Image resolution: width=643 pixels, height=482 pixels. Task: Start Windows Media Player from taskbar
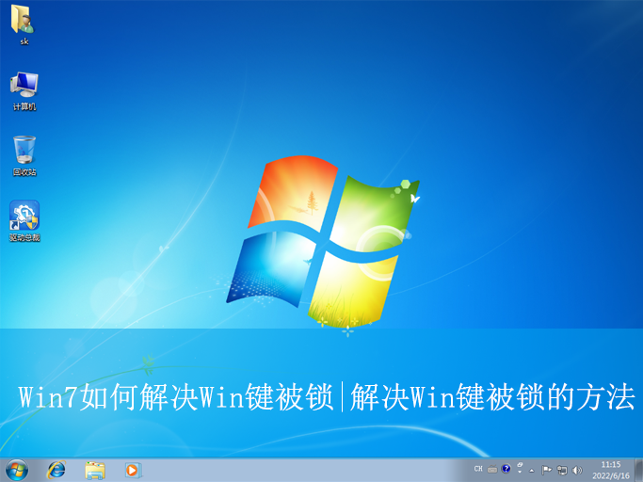(132, 469)
